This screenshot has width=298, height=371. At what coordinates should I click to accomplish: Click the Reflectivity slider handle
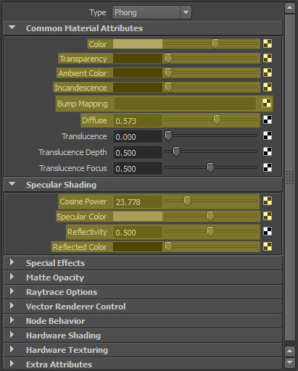click(x=210, y=231)
